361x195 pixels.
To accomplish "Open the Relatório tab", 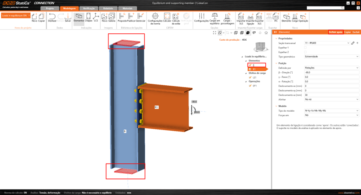I will point(108,8).
